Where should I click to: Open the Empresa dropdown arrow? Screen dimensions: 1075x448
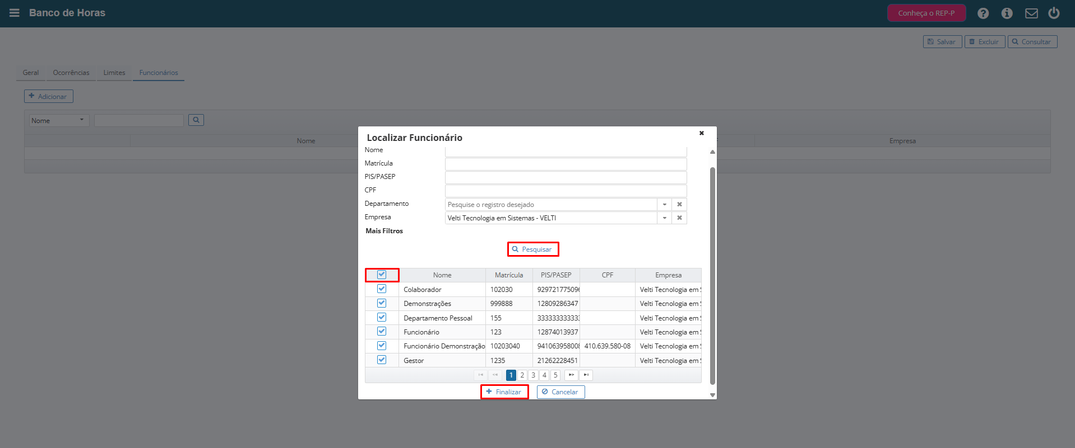[x=665, y=218]
